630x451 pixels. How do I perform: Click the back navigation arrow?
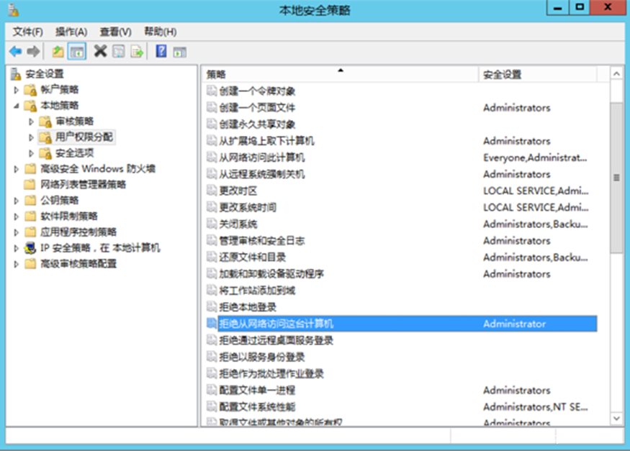(x=14, y=51)
